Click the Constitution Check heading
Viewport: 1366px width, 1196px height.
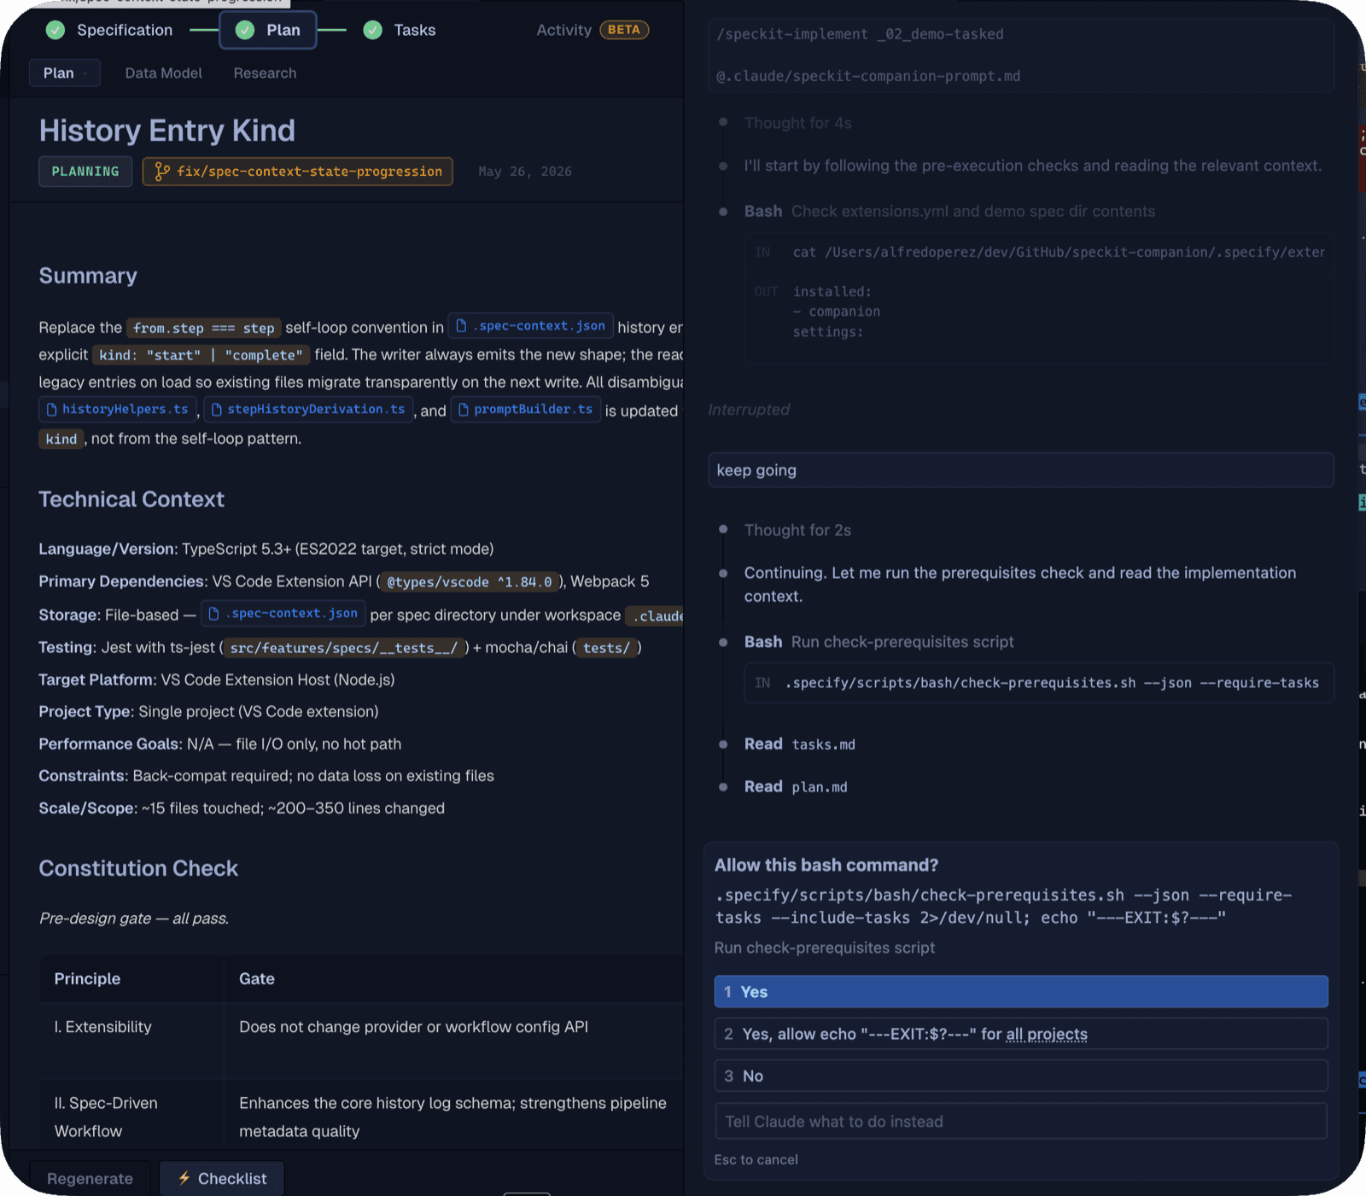(x=138, y=868)
